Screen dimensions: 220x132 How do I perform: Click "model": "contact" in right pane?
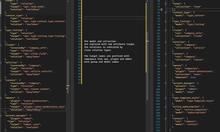point(187,124)
